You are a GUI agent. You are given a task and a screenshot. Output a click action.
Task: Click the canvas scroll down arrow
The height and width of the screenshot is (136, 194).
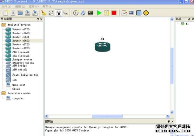pos(172,112)
